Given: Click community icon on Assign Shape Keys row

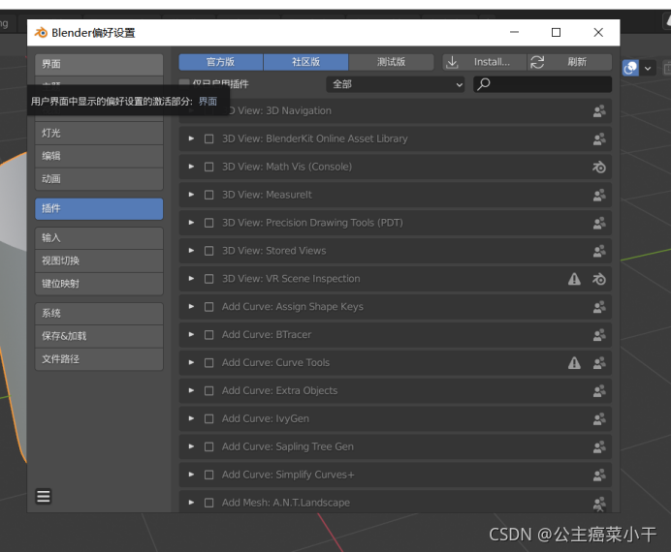Looking at the screenshot, I should 599,307.
